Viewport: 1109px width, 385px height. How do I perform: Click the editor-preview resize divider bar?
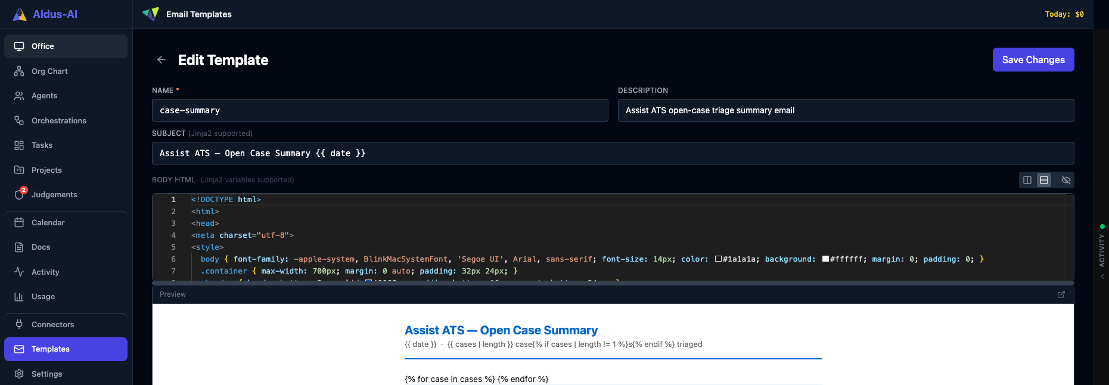coord(613,283)
